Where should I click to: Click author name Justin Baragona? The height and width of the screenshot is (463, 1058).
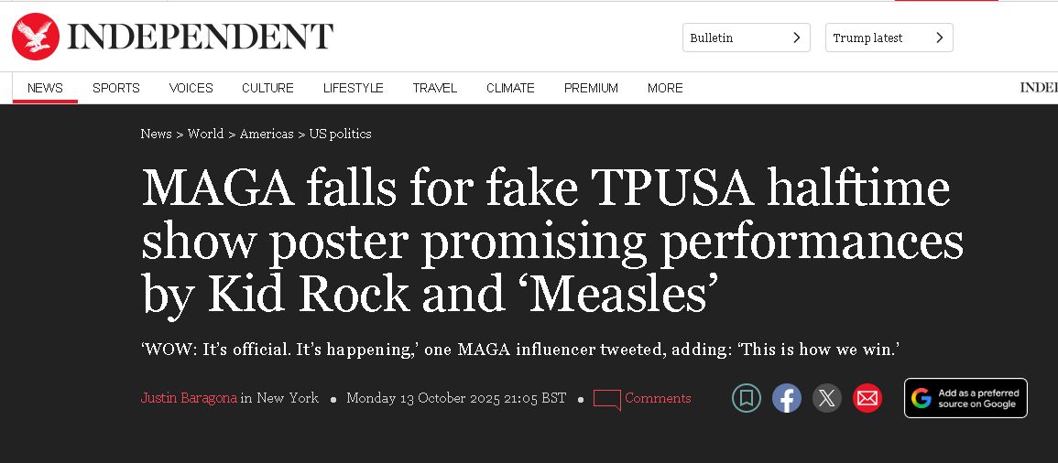(188, 398)
